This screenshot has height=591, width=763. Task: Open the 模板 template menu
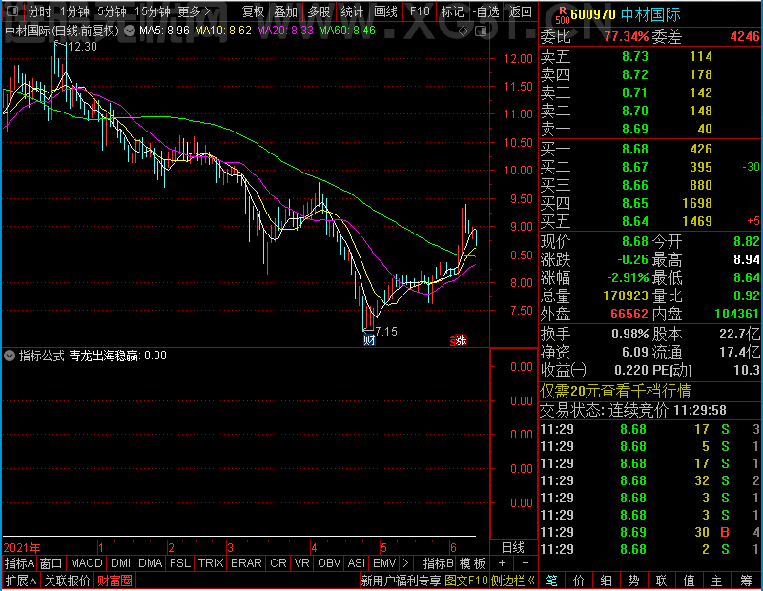[472, 563]
